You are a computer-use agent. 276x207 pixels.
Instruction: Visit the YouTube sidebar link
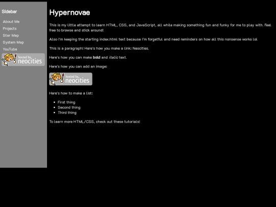tap(10, 49)
